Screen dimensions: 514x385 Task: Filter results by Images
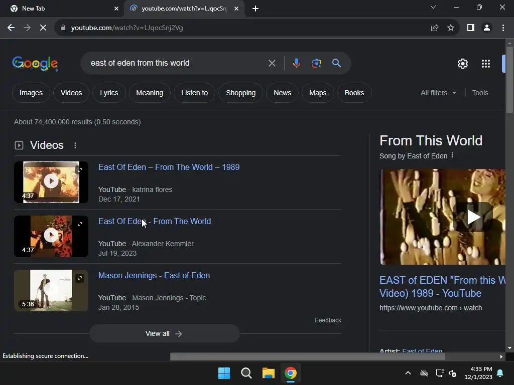point(31,93)
